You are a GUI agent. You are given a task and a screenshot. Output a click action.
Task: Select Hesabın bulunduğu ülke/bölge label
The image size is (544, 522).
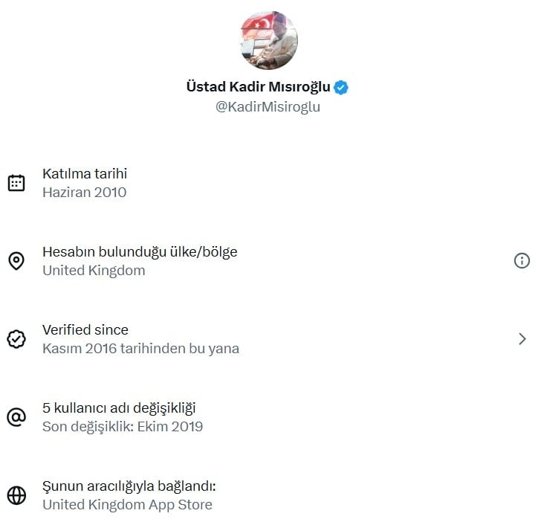click(140, 252)
